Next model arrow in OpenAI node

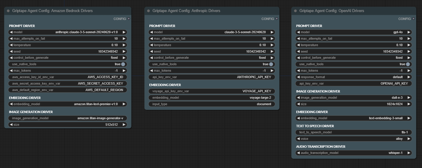[x=409, y=32]
